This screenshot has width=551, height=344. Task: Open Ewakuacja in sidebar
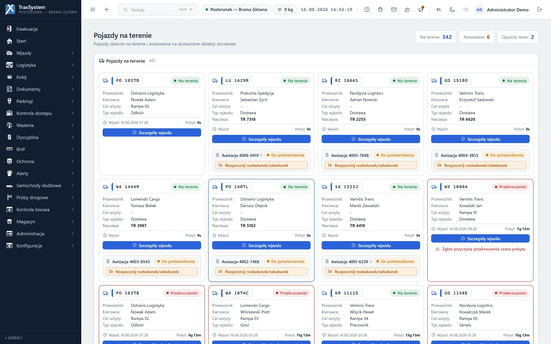pos(41,29)
